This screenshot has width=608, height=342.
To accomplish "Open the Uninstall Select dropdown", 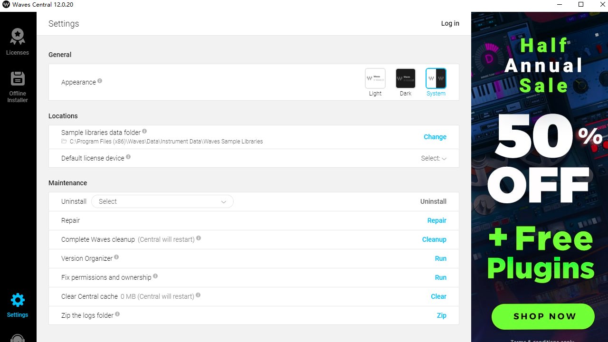I will [x=162, y=201].
